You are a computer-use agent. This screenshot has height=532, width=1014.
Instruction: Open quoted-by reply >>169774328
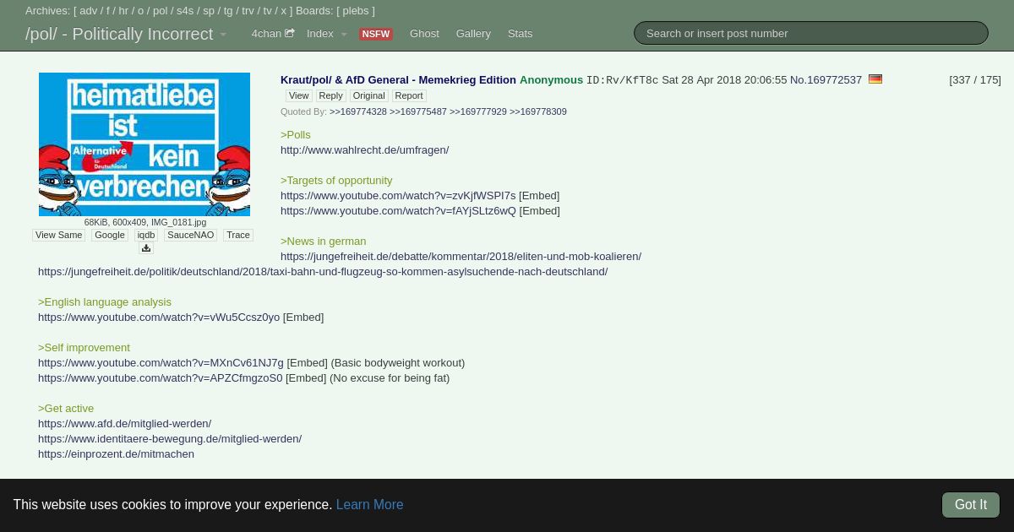(x=358, y=111)
